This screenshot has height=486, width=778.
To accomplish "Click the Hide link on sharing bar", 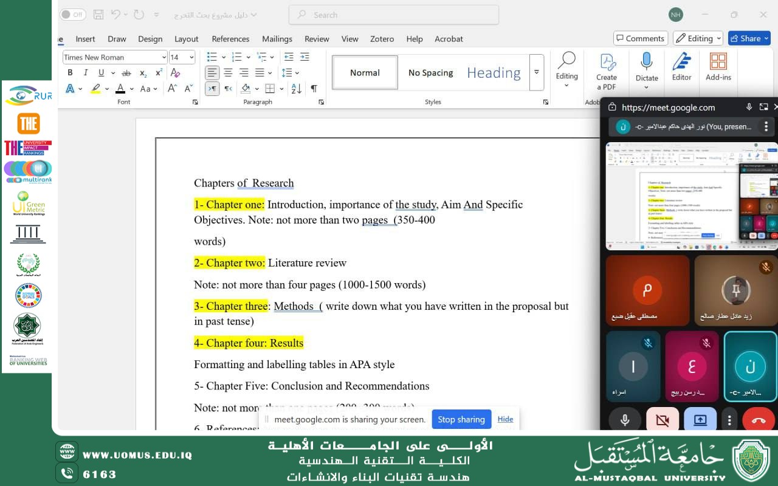I will (505, 419).
